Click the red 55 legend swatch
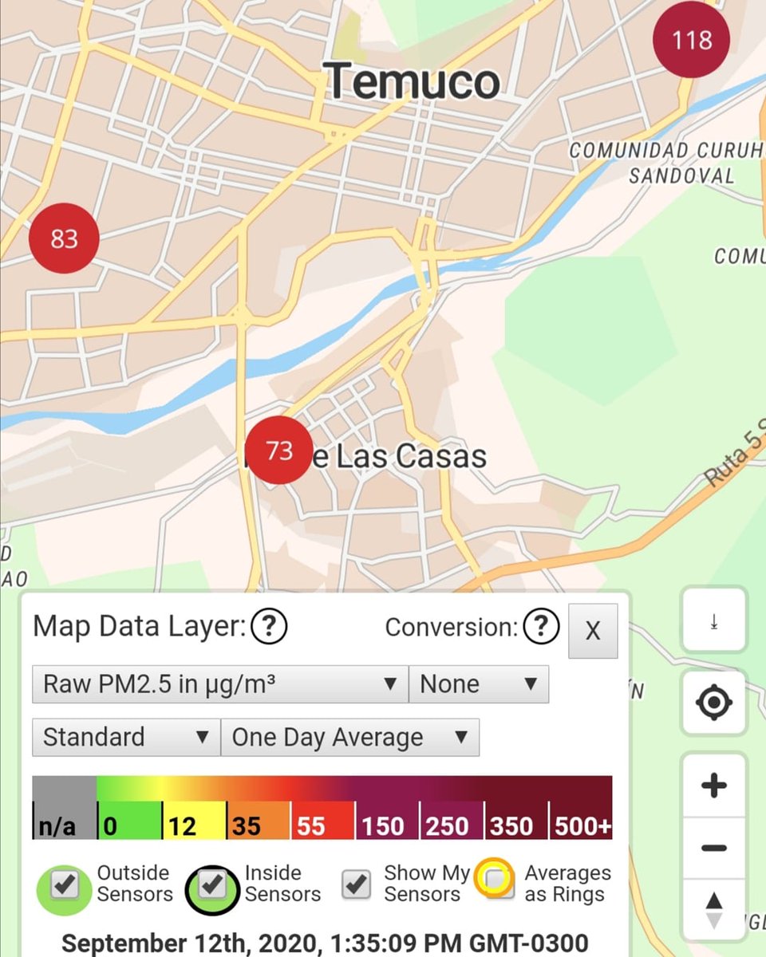Screen dimensions: 766x957 click(x=323, y=820)
